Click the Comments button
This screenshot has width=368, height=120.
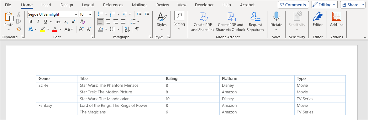[293, 5]
